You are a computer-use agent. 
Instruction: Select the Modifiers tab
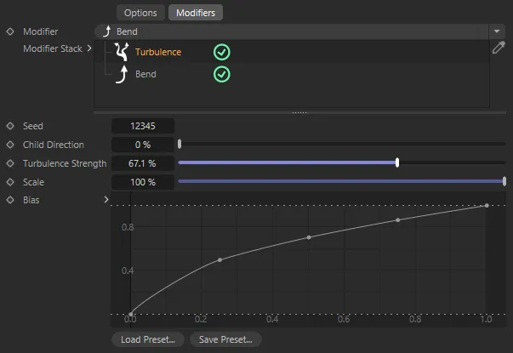click(x=196, y=13)
